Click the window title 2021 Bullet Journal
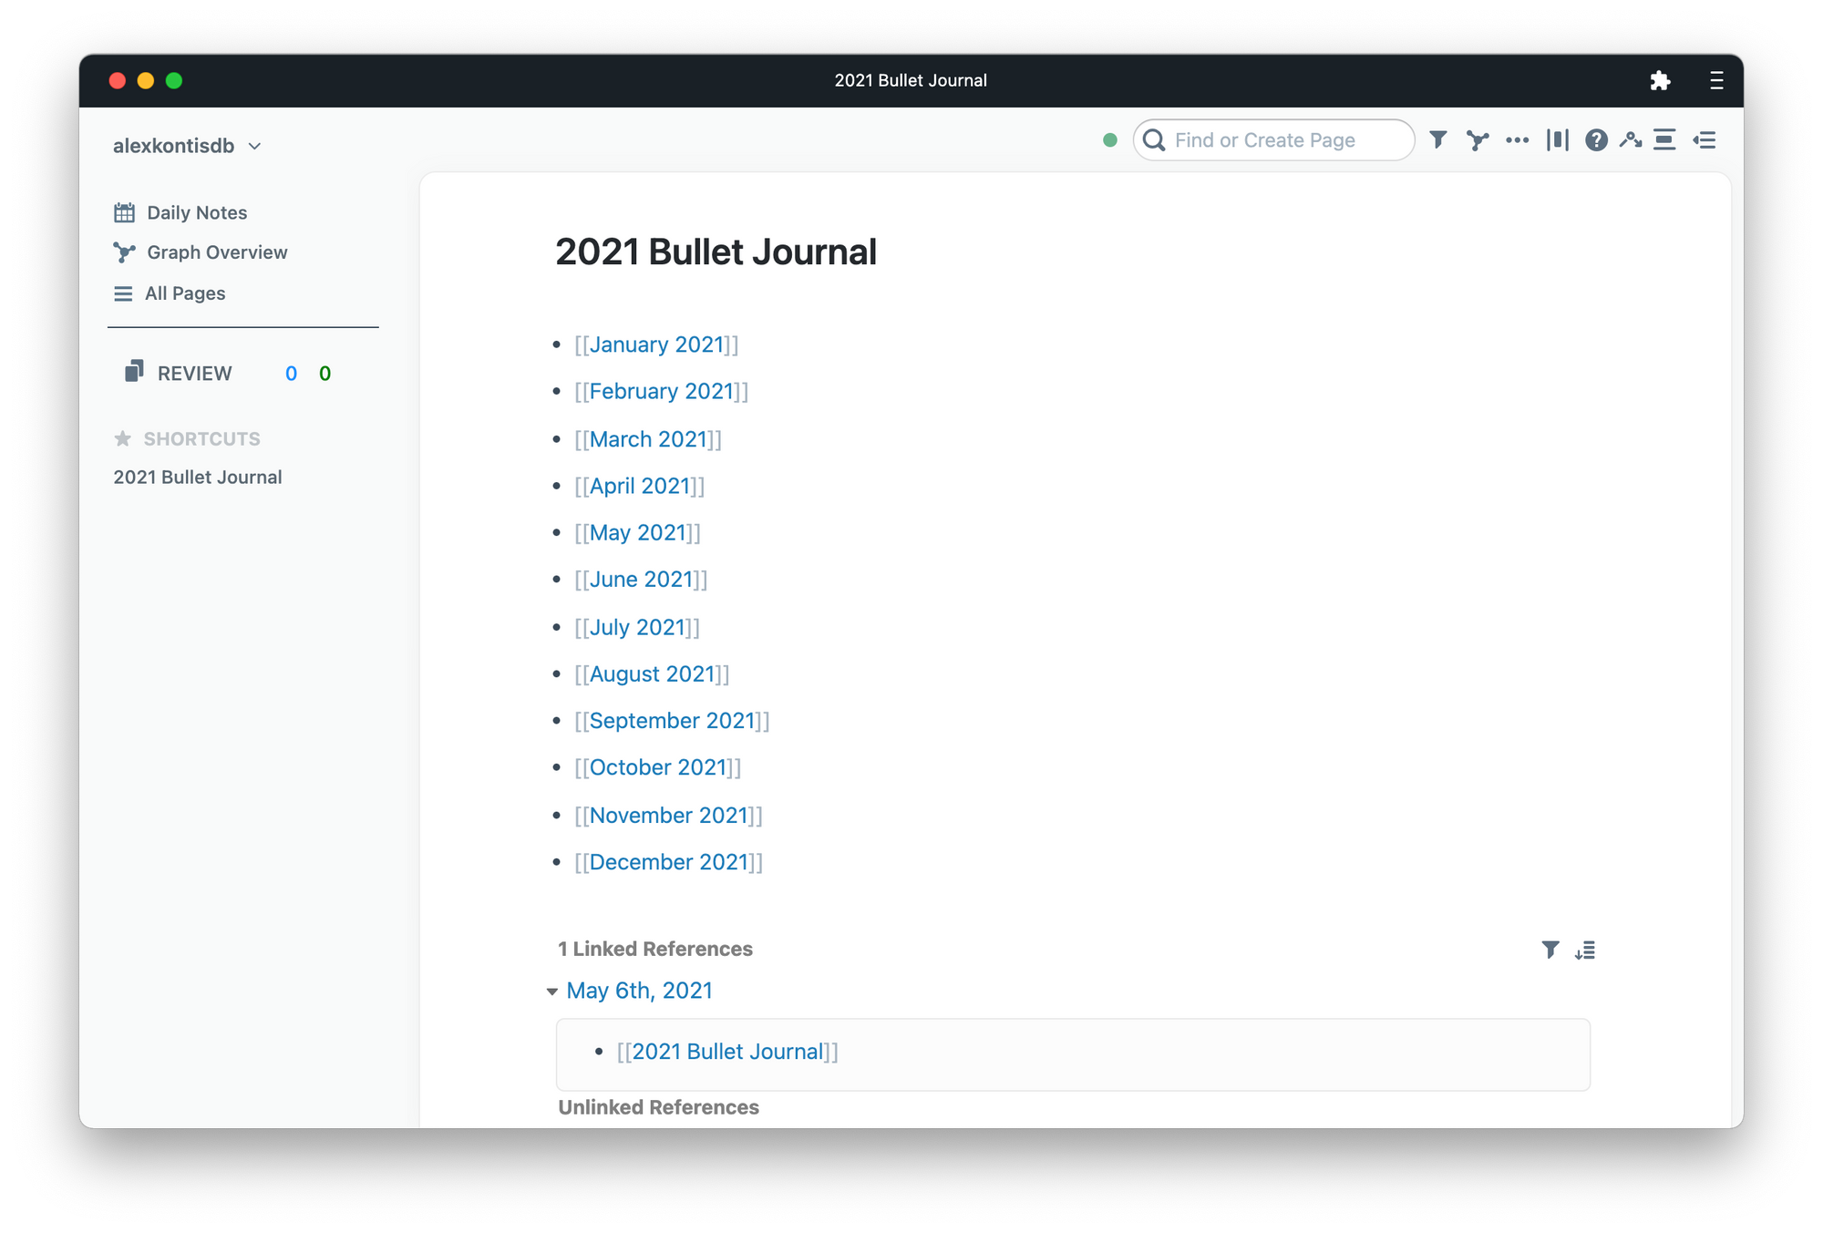 pos(911,80)
